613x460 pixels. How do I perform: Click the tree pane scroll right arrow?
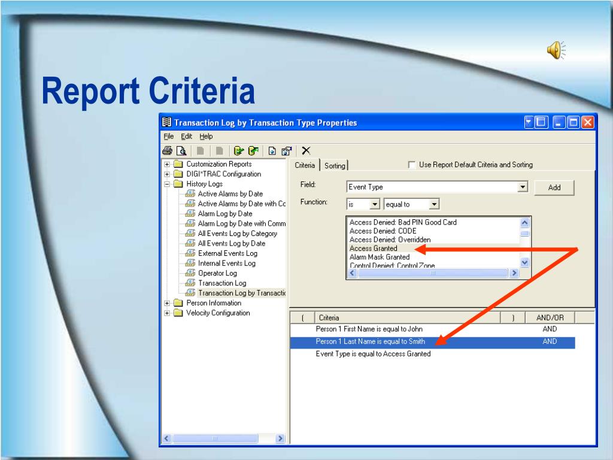click(280, 438)
